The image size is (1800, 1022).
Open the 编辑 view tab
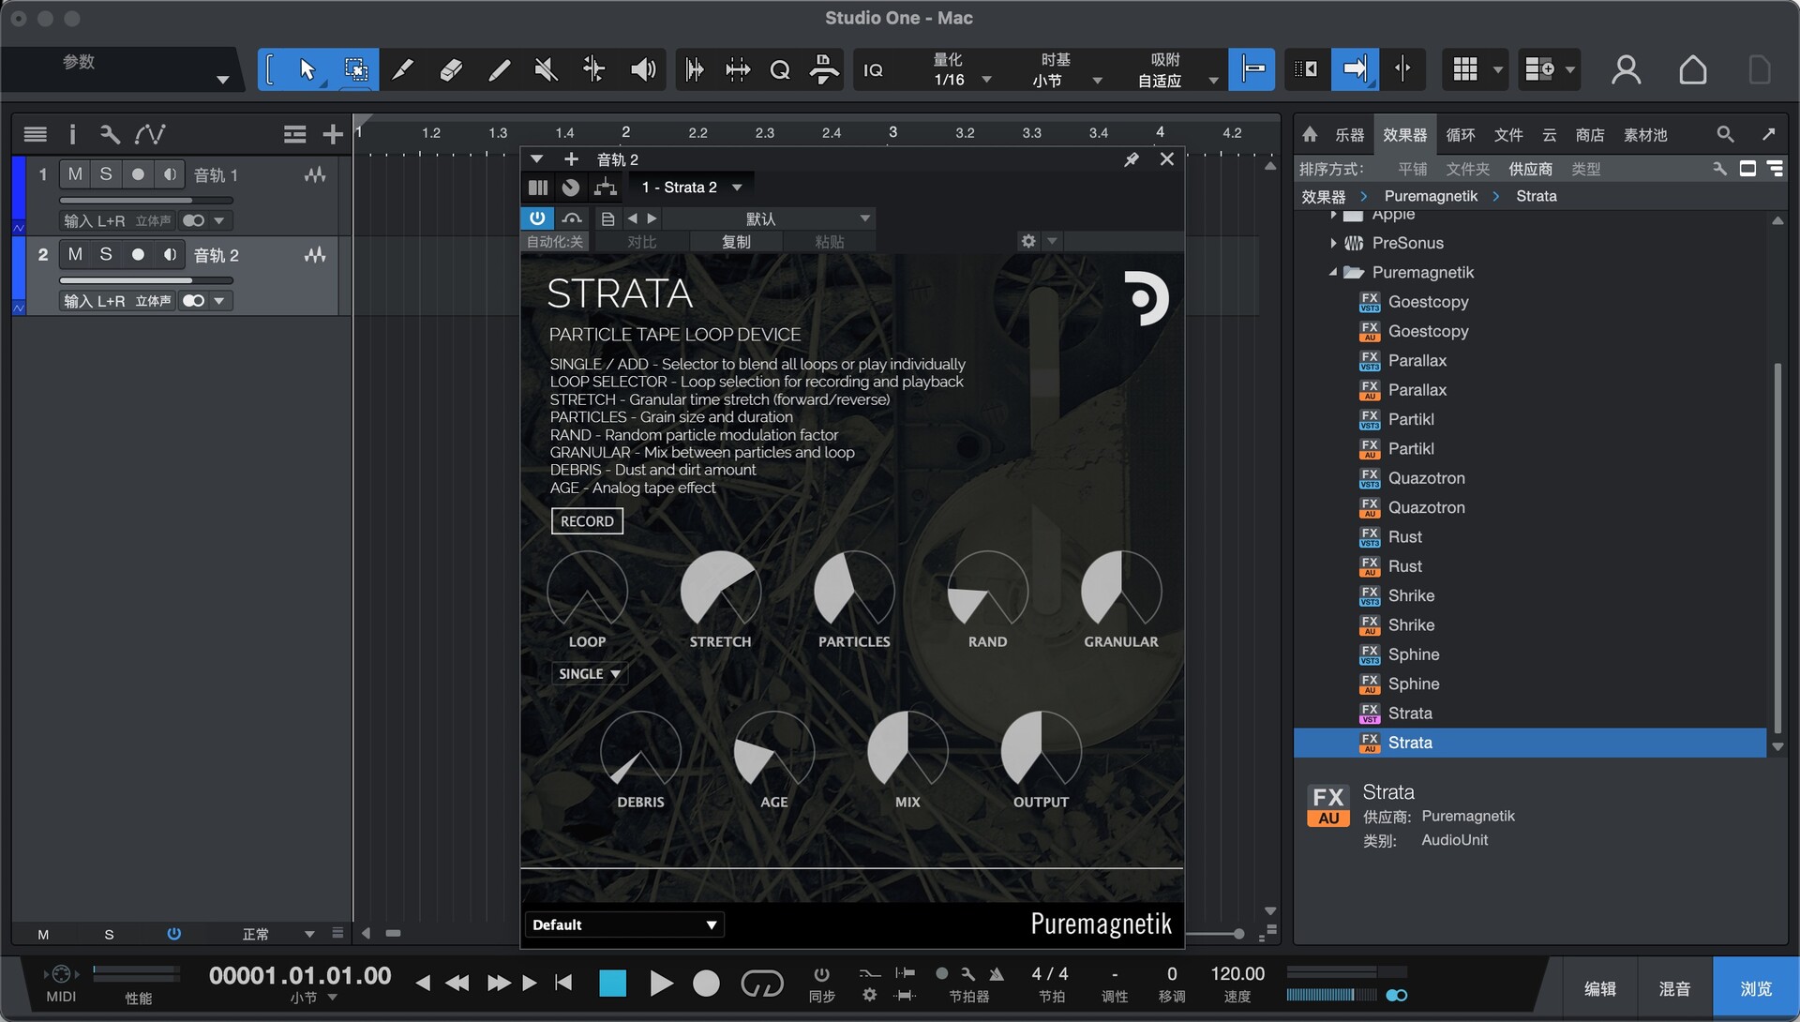(x=1599, y=988)
